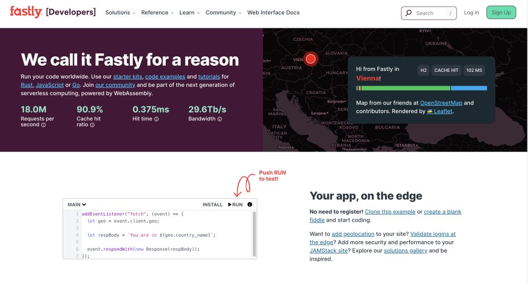
Task: Click create a blank fiddle link
Action: coord(443,212)
